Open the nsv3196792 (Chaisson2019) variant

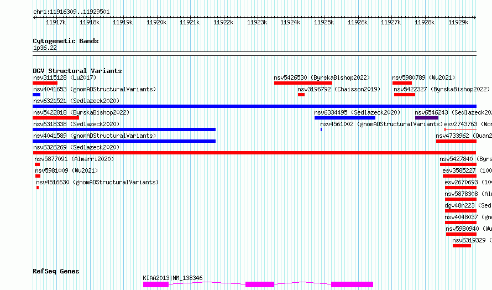coord(339,89)
